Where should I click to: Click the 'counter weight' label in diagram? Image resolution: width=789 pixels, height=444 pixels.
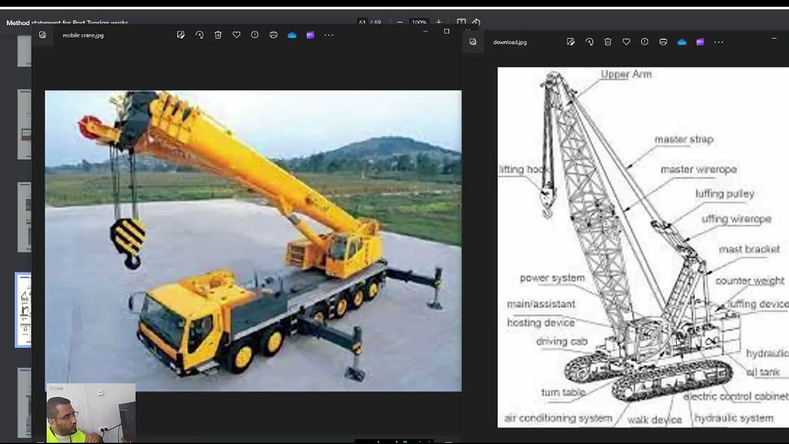coord(750,281)
